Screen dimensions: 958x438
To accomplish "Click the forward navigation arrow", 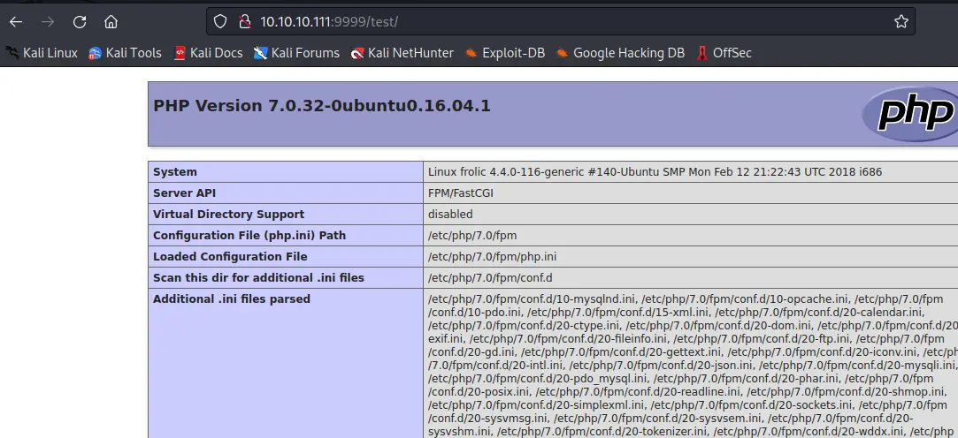I will pyautogui.click(x=48, y=22).
